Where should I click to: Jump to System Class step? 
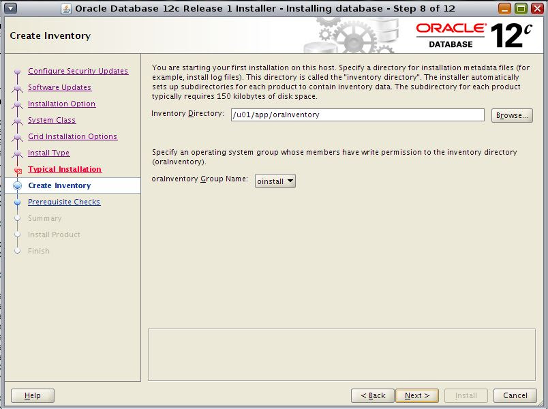(x=52, y=120)
